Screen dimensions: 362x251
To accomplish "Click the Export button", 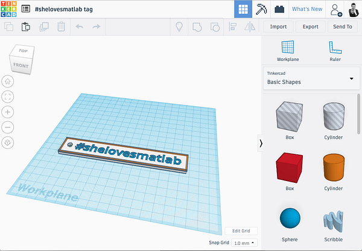I will click(x=311, y=27).
